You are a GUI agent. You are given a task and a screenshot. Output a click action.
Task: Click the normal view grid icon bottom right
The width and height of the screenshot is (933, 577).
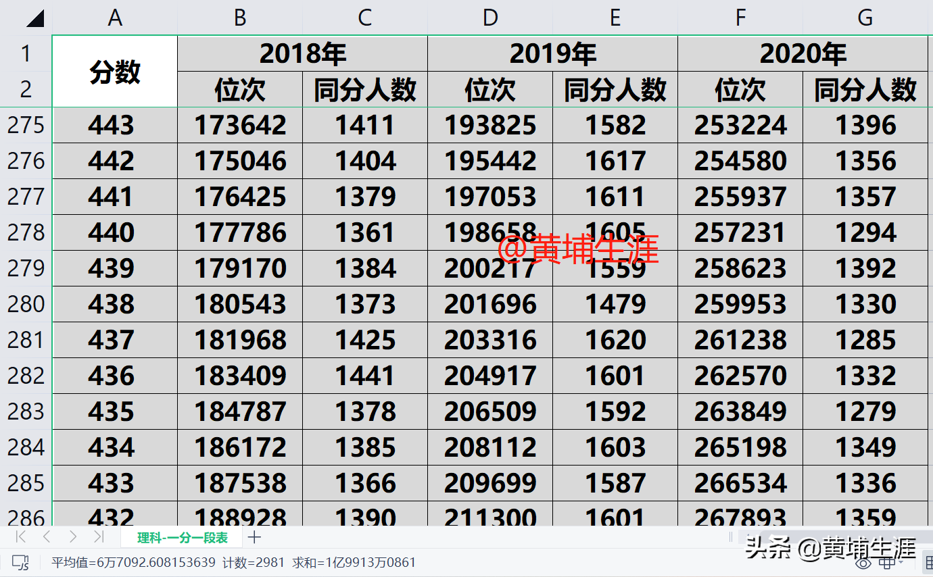pyautogui.click(x=929, y=563)
